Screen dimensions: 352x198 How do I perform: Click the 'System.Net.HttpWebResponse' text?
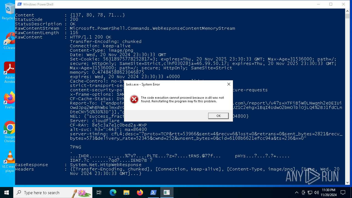tap(106, 165)
